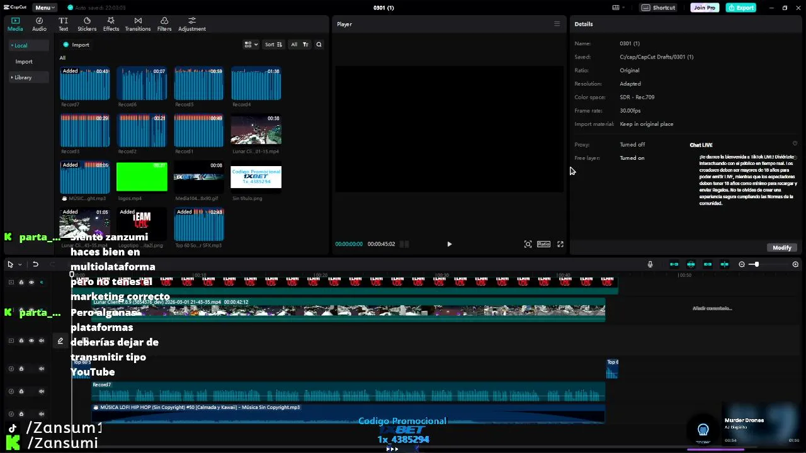Toggle clip linkage
Screen dimensions: 806x453
[708, 264]
